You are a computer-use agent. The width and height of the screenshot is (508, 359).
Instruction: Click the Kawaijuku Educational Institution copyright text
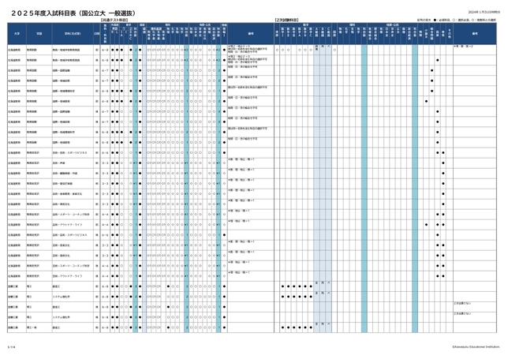[476, 345]
